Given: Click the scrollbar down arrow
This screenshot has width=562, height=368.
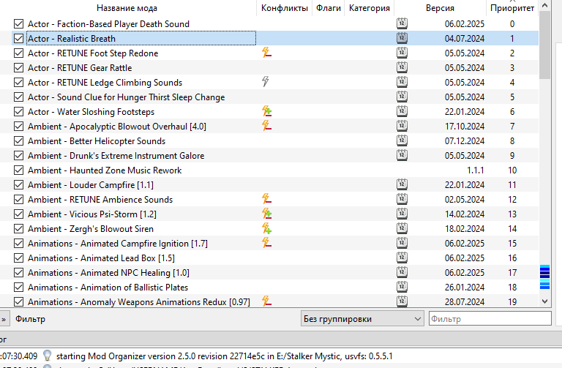Looking at the screenshot, I should 544,301.
